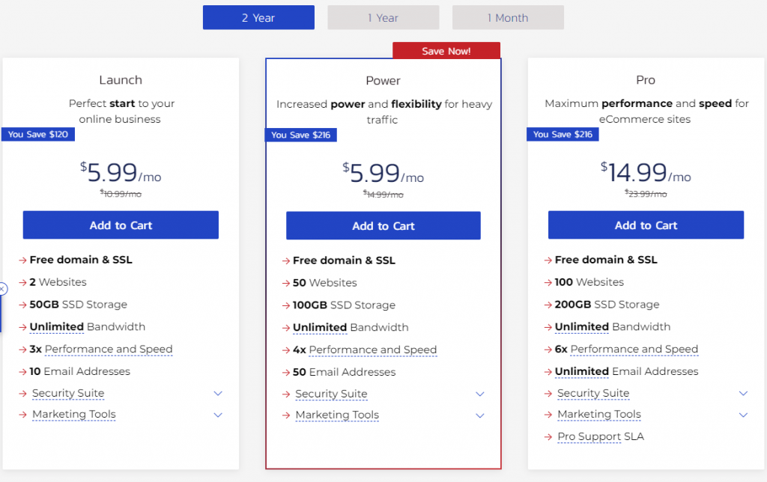
Task: Add the Power plan to cart
Action: tap(383, 226)
